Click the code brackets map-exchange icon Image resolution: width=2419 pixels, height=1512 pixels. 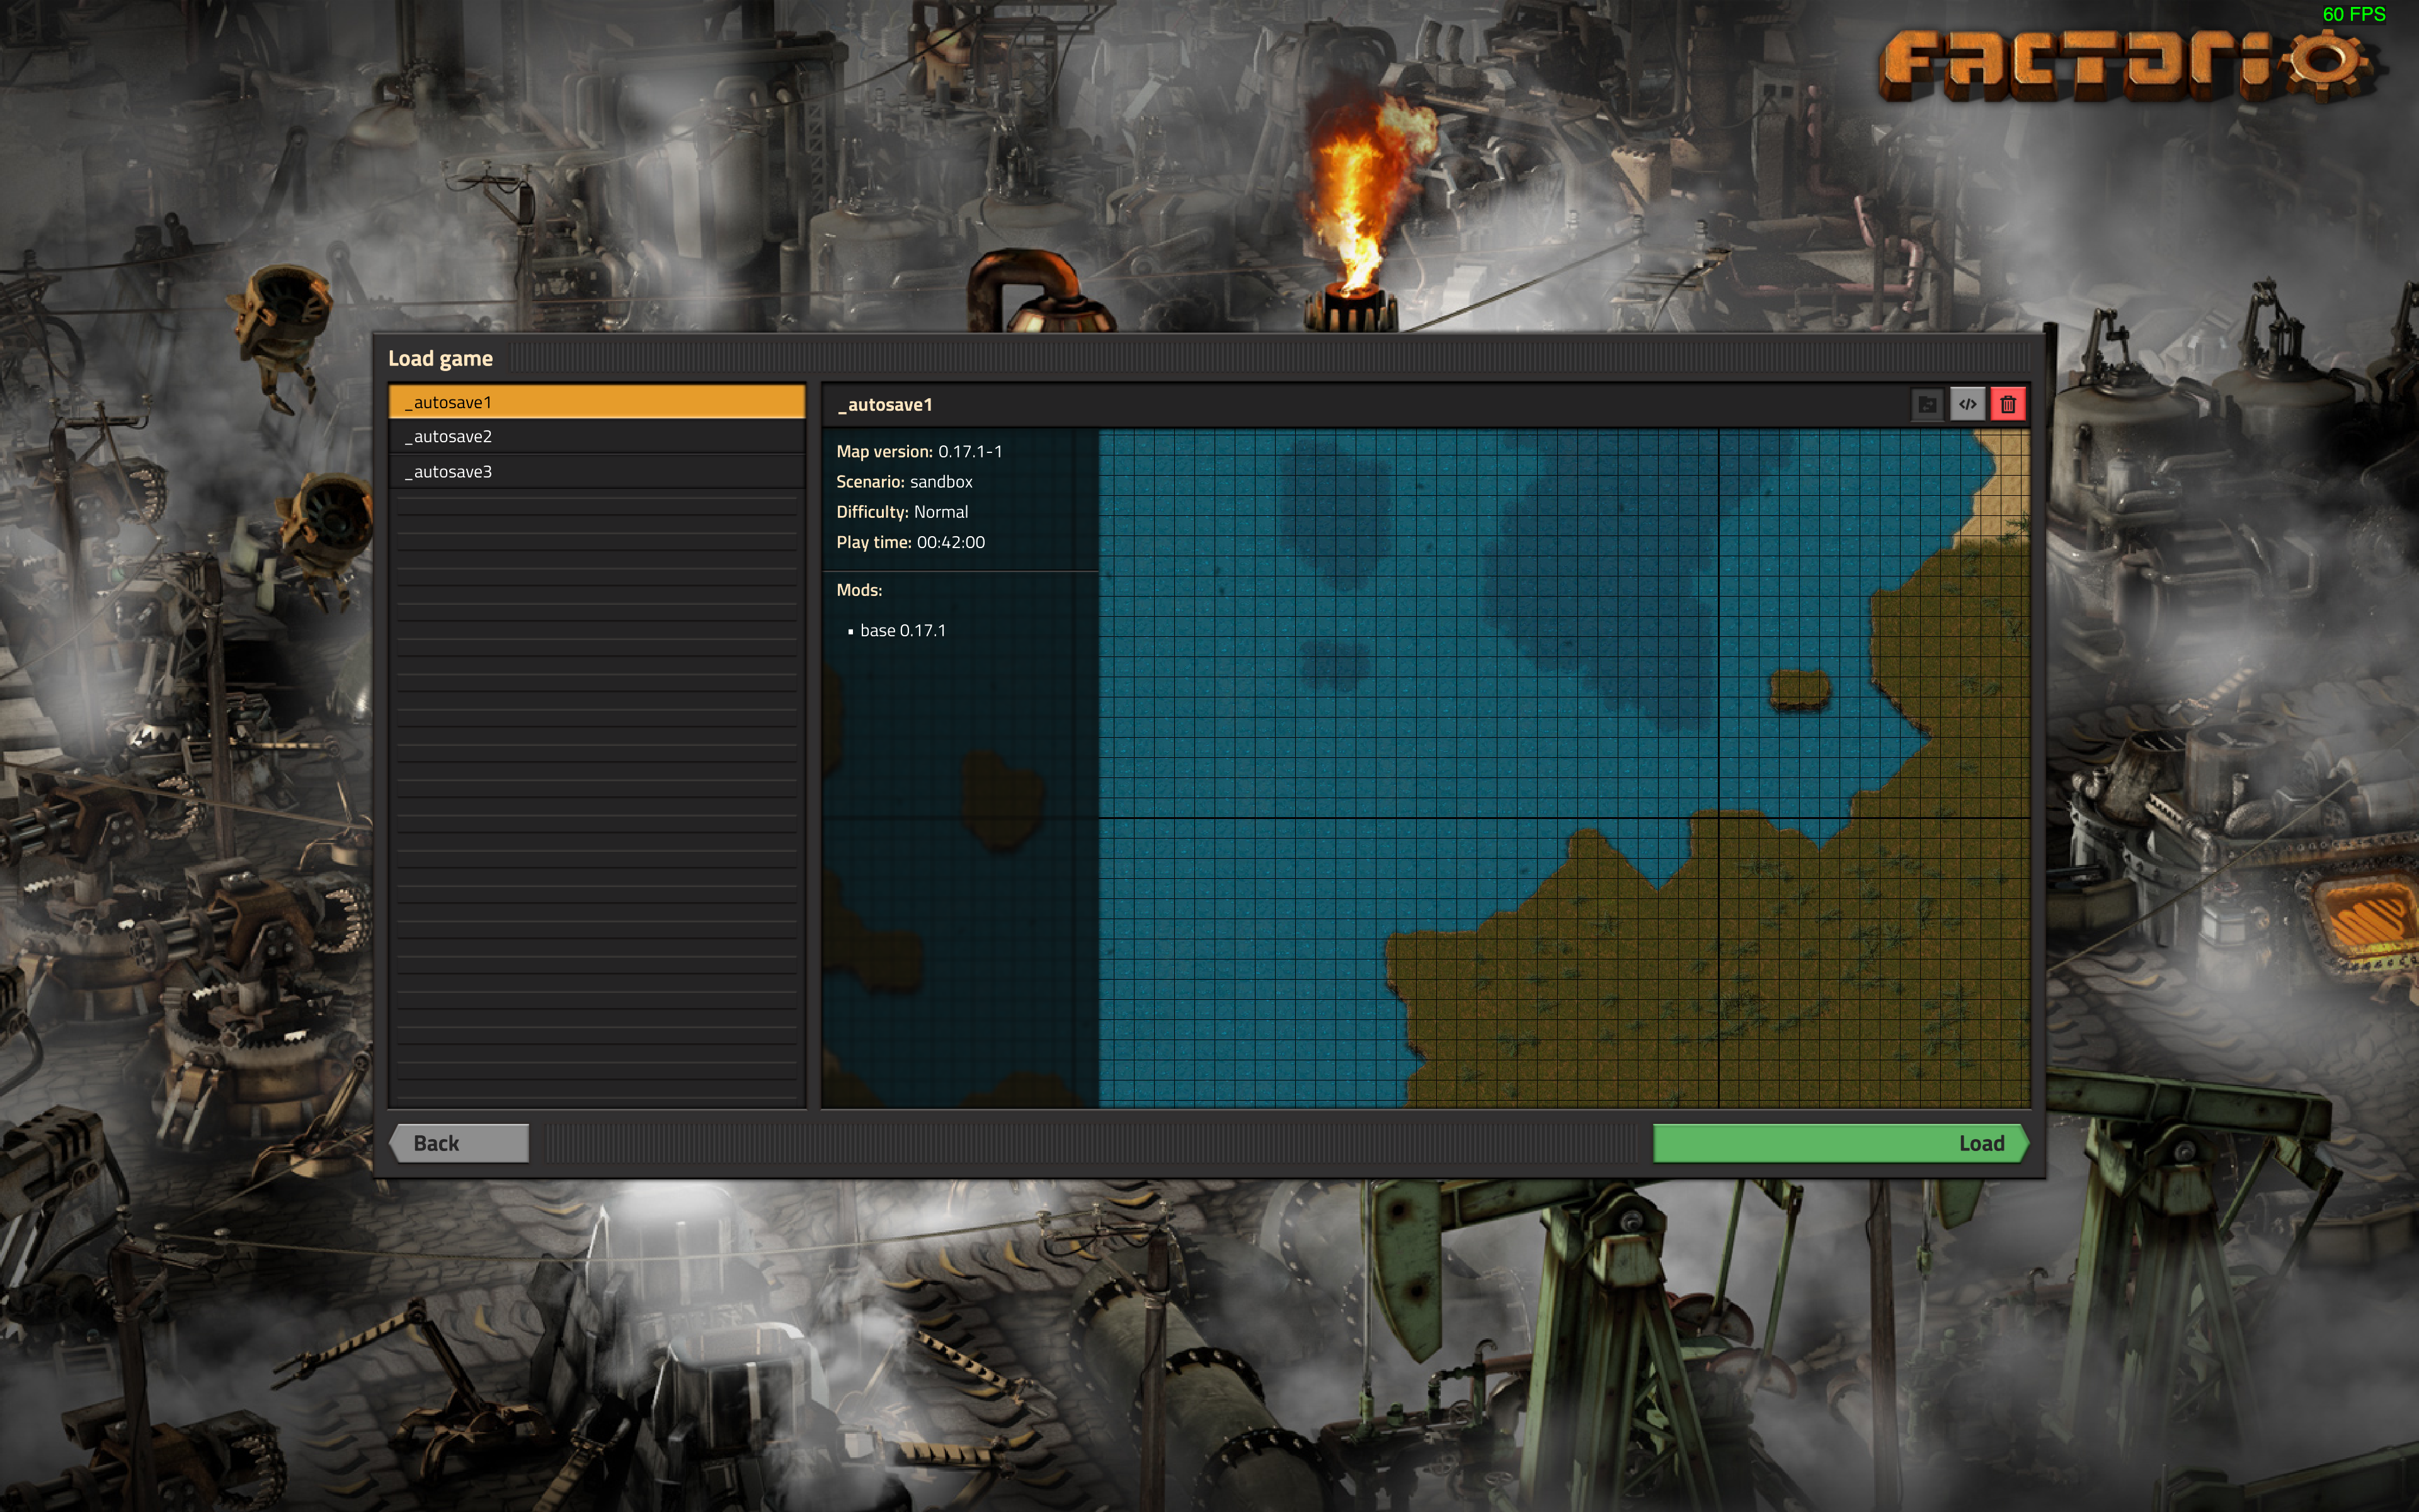[1967, 404]
